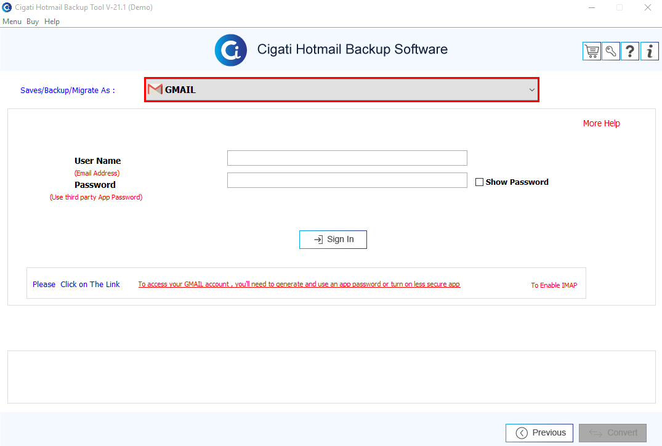Focus the User Name email field
662x446 pixels.
pos(347,158)
